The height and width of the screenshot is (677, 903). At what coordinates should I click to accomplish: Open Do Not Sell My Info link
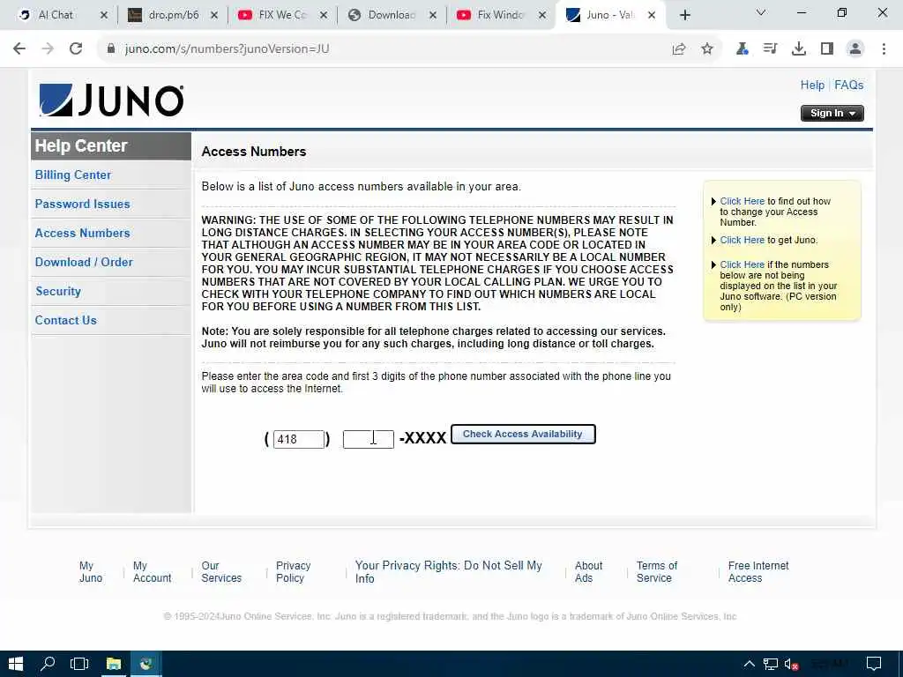click(449, 571)
